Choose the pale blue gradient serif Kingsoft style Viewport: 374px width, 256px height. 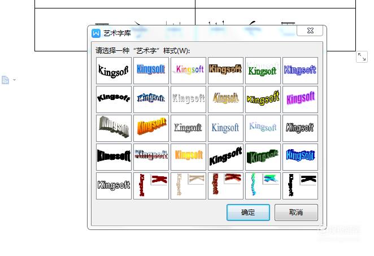coord(263,128)
